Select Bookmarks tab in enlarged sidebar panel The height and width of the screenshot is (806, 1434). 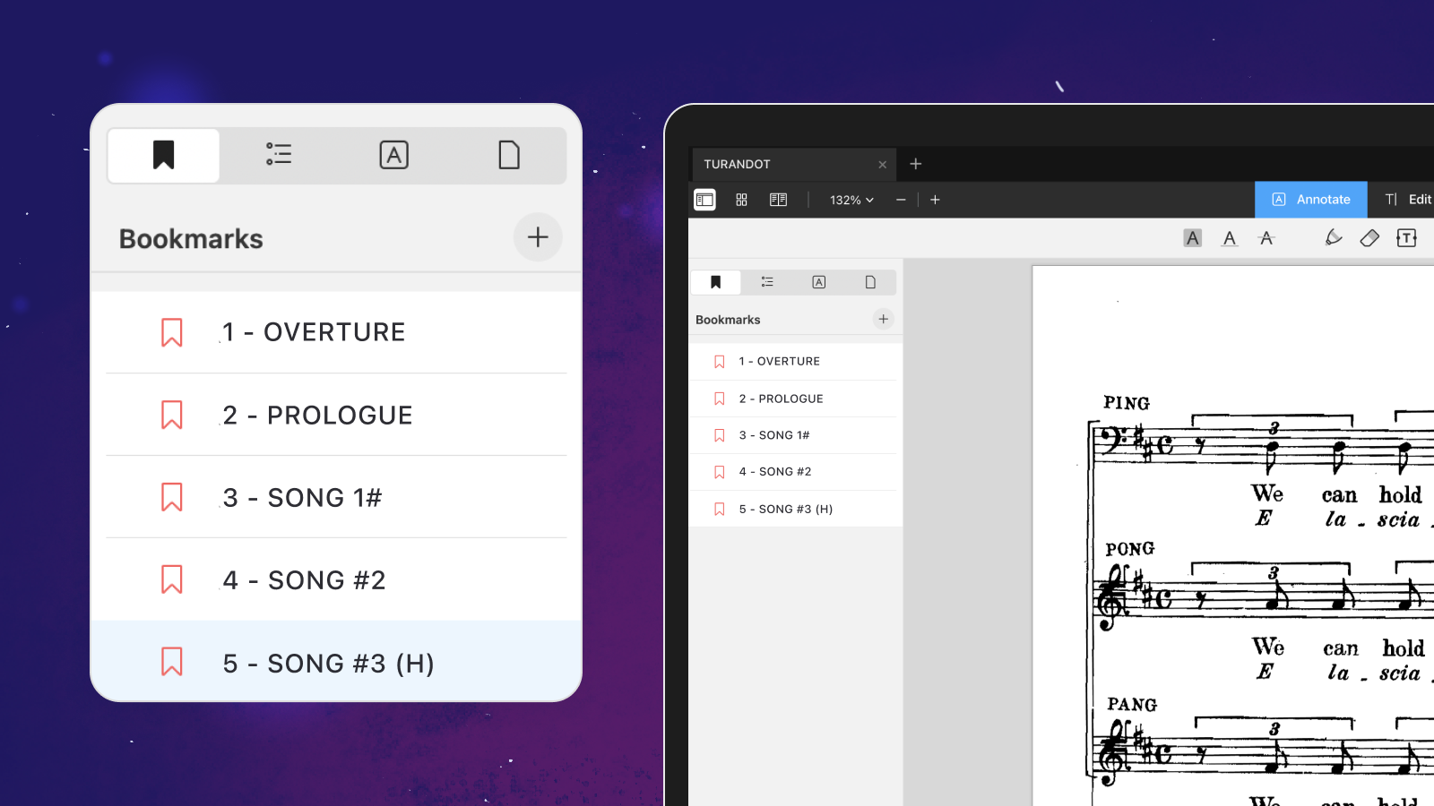(x=163, y=155)
